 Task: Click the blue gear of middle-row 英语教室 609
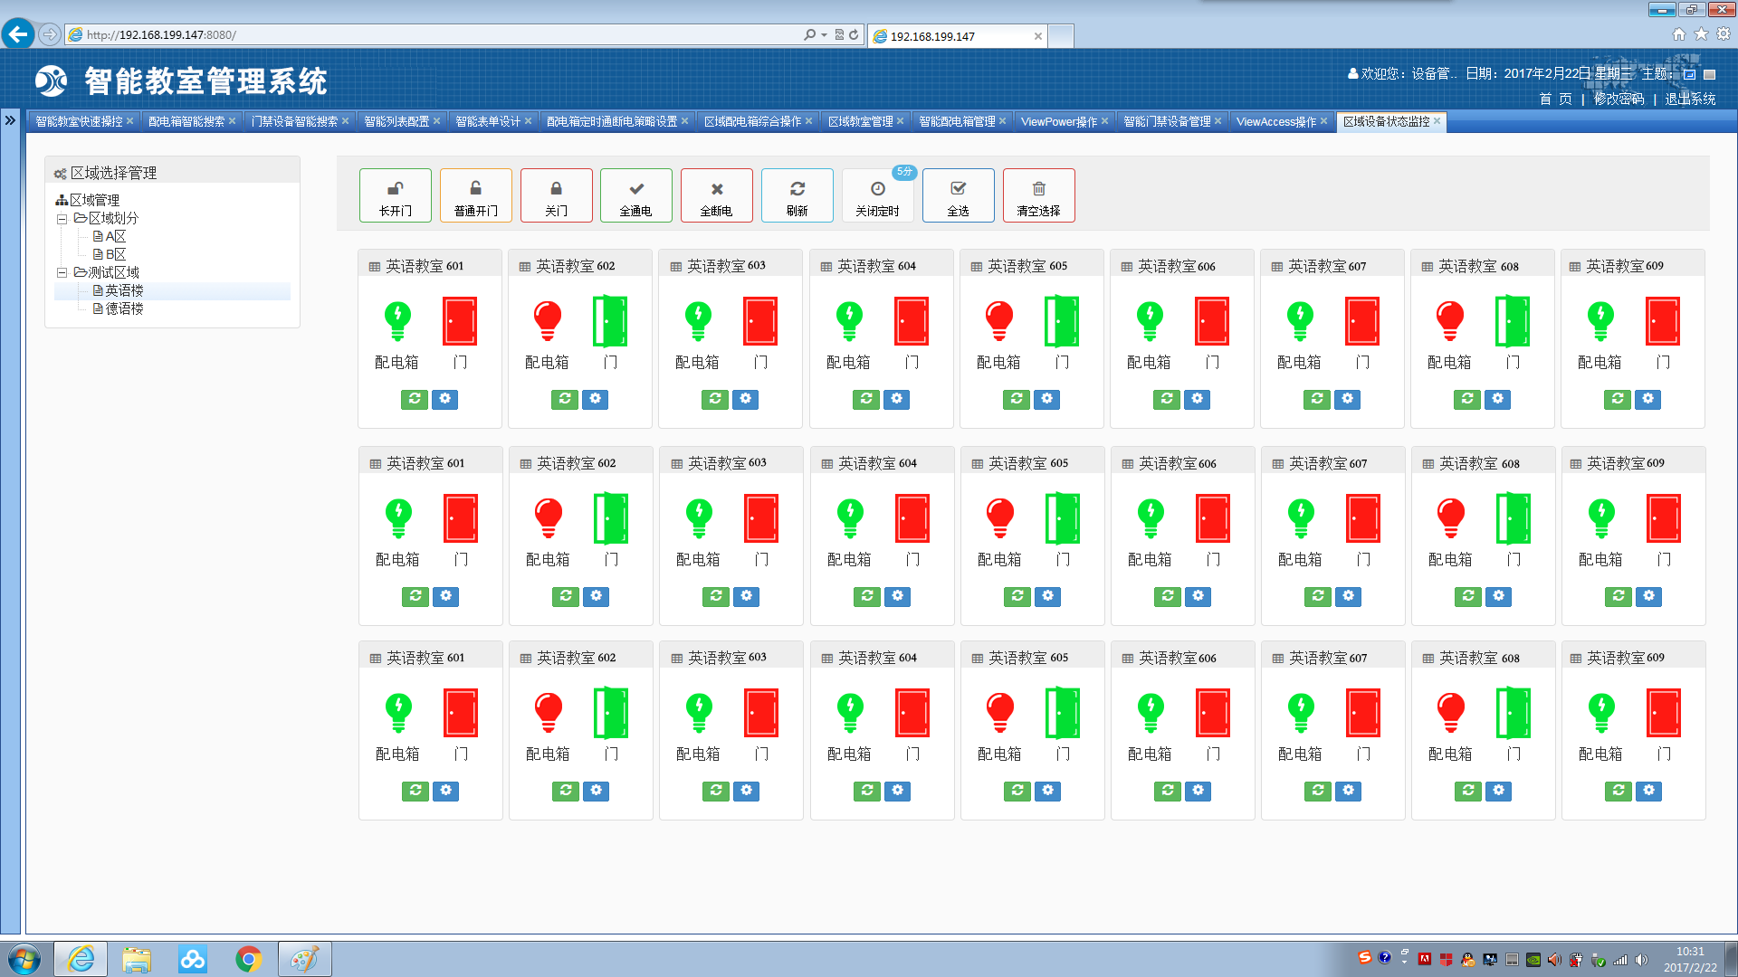click(1649, 596)
